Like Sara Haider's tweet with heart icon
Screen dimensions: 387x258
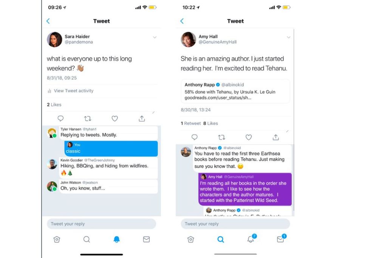pyautogui.click(x=115, y=119)
